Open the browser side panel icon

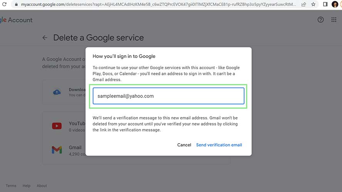[x=325, y=4]
